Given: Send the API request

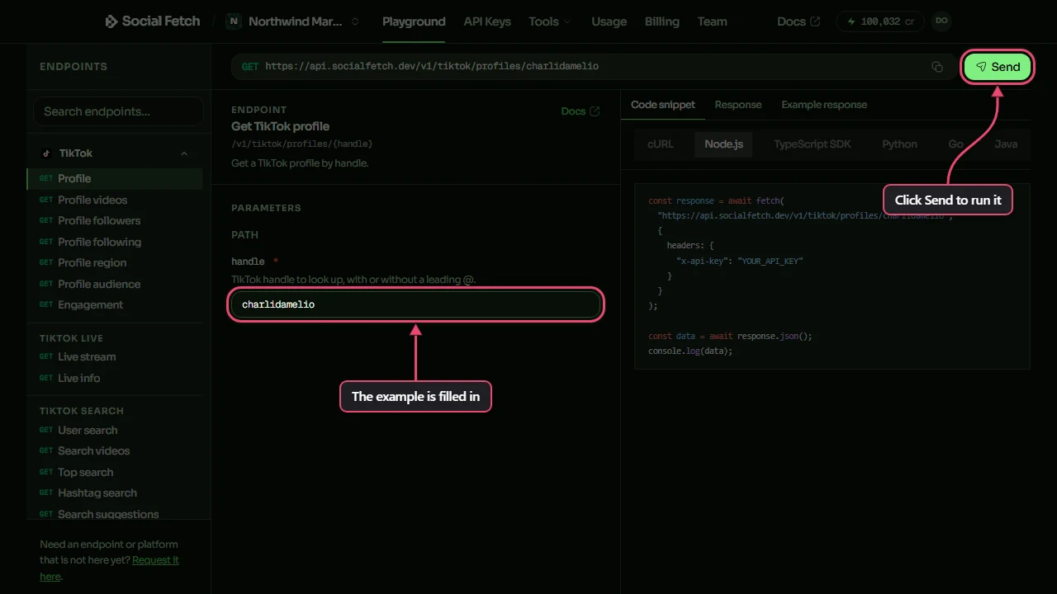Looking at the screenshot, I should point(998,67).
